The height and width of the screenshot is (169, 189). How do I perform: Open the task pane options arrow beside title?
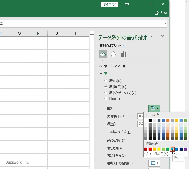[x=152, y=36]
